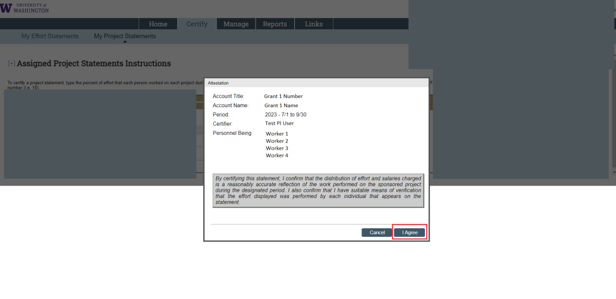This screenshot has height=299, width=616.
Task: Select Worker 2 in personnel list
Action: [277, 141]
